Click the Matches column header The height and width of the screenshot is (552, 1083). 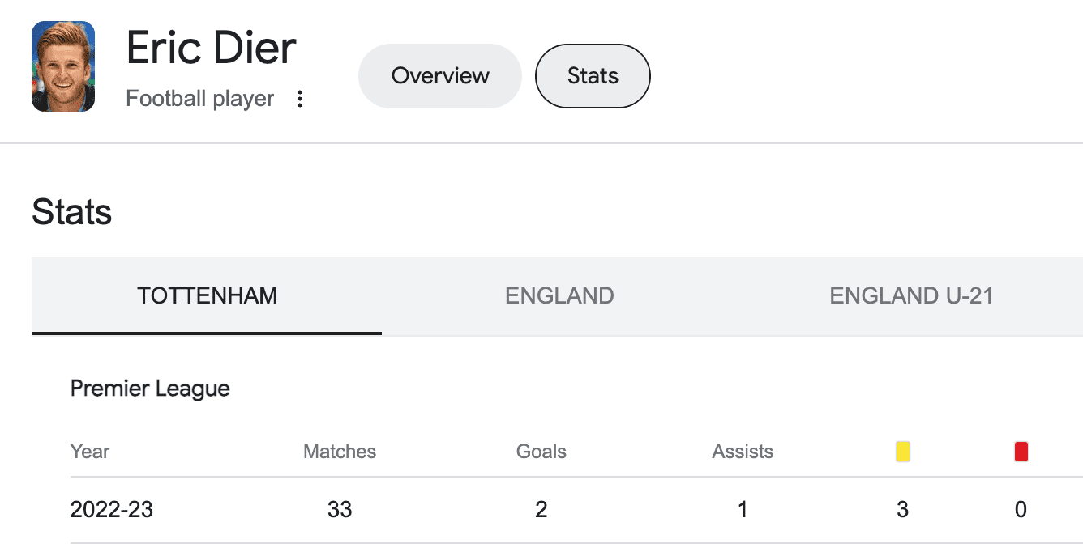(340, 452)
